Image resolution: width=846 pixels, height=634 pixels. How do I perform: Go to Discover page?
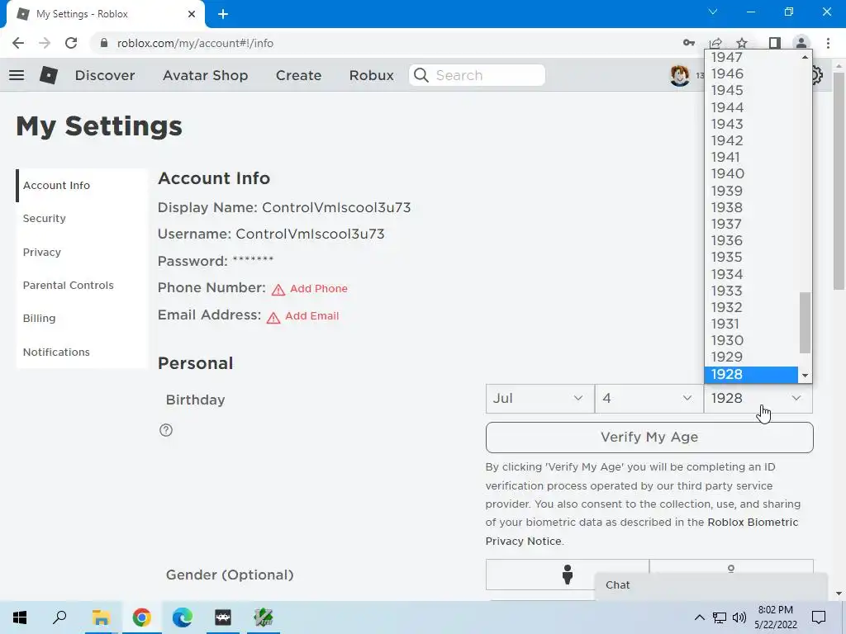[x=105, y=75]
